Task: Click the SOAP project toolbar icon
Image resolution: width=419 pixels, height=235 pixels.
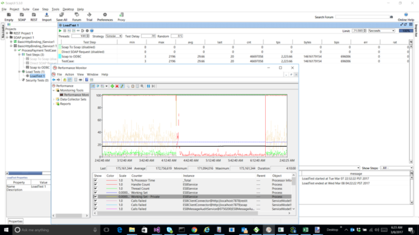Action: [x=22, y=17]
